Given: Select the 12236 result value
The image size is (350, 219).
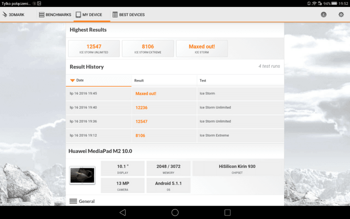Looking at the screenshot, I should point(141,107).
